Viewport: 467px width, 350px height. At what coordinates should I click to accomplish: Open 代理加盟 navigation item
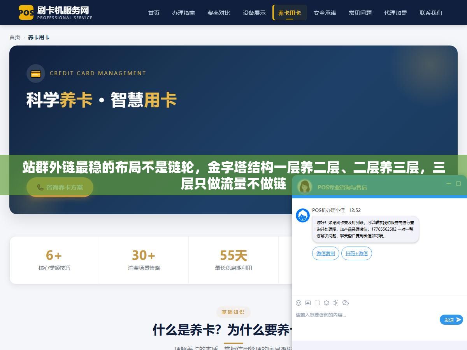395,13
